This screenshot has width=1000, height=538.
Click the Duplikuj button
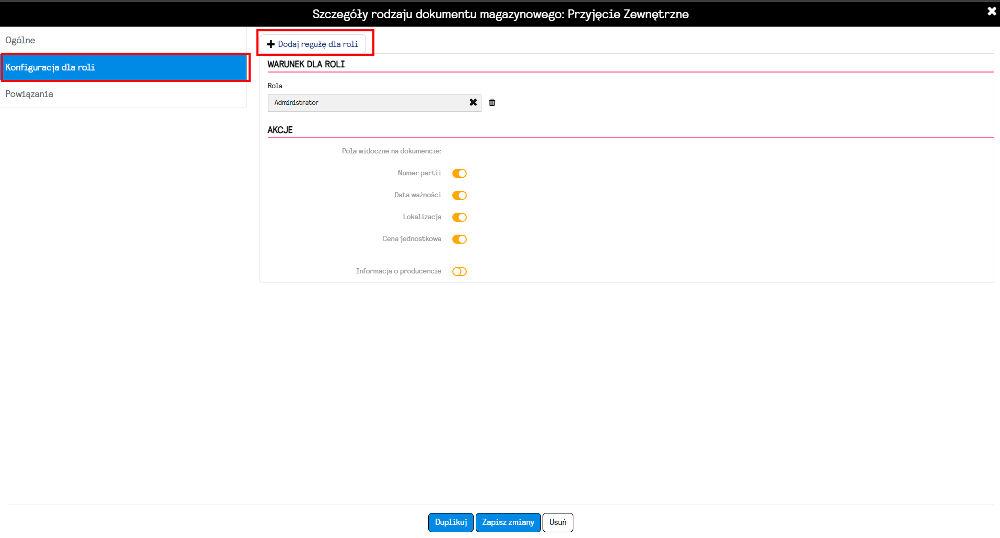451,522
